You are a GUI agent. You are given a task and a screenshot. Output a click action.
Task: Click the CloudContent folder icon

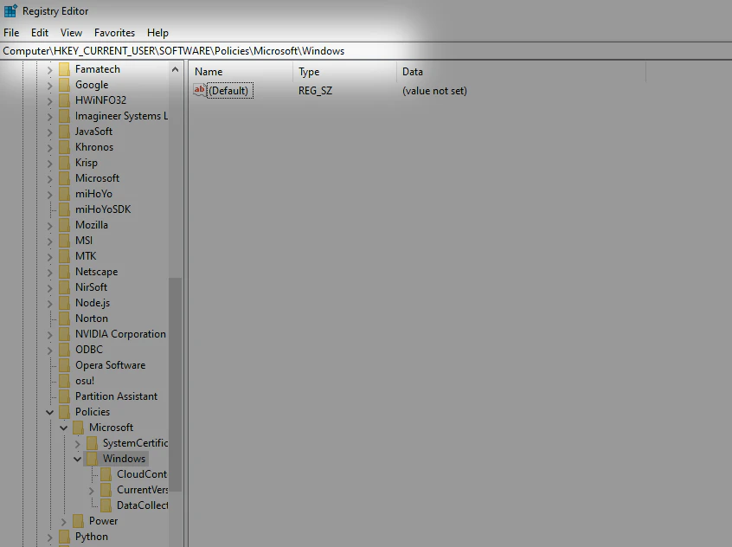[x=106, y=474]
